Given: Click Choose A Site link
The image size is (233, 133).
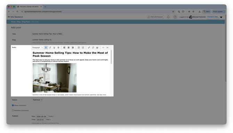Looking at the screenshot, I should [x=213, y=17].
